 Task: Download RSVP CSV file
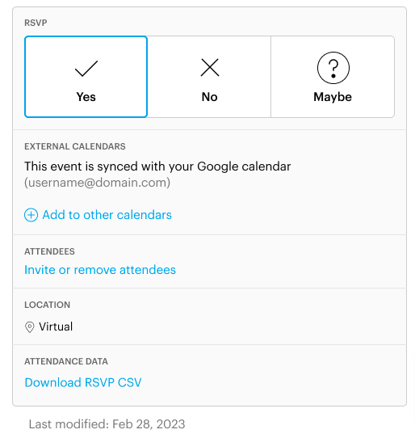coord(83,382)
